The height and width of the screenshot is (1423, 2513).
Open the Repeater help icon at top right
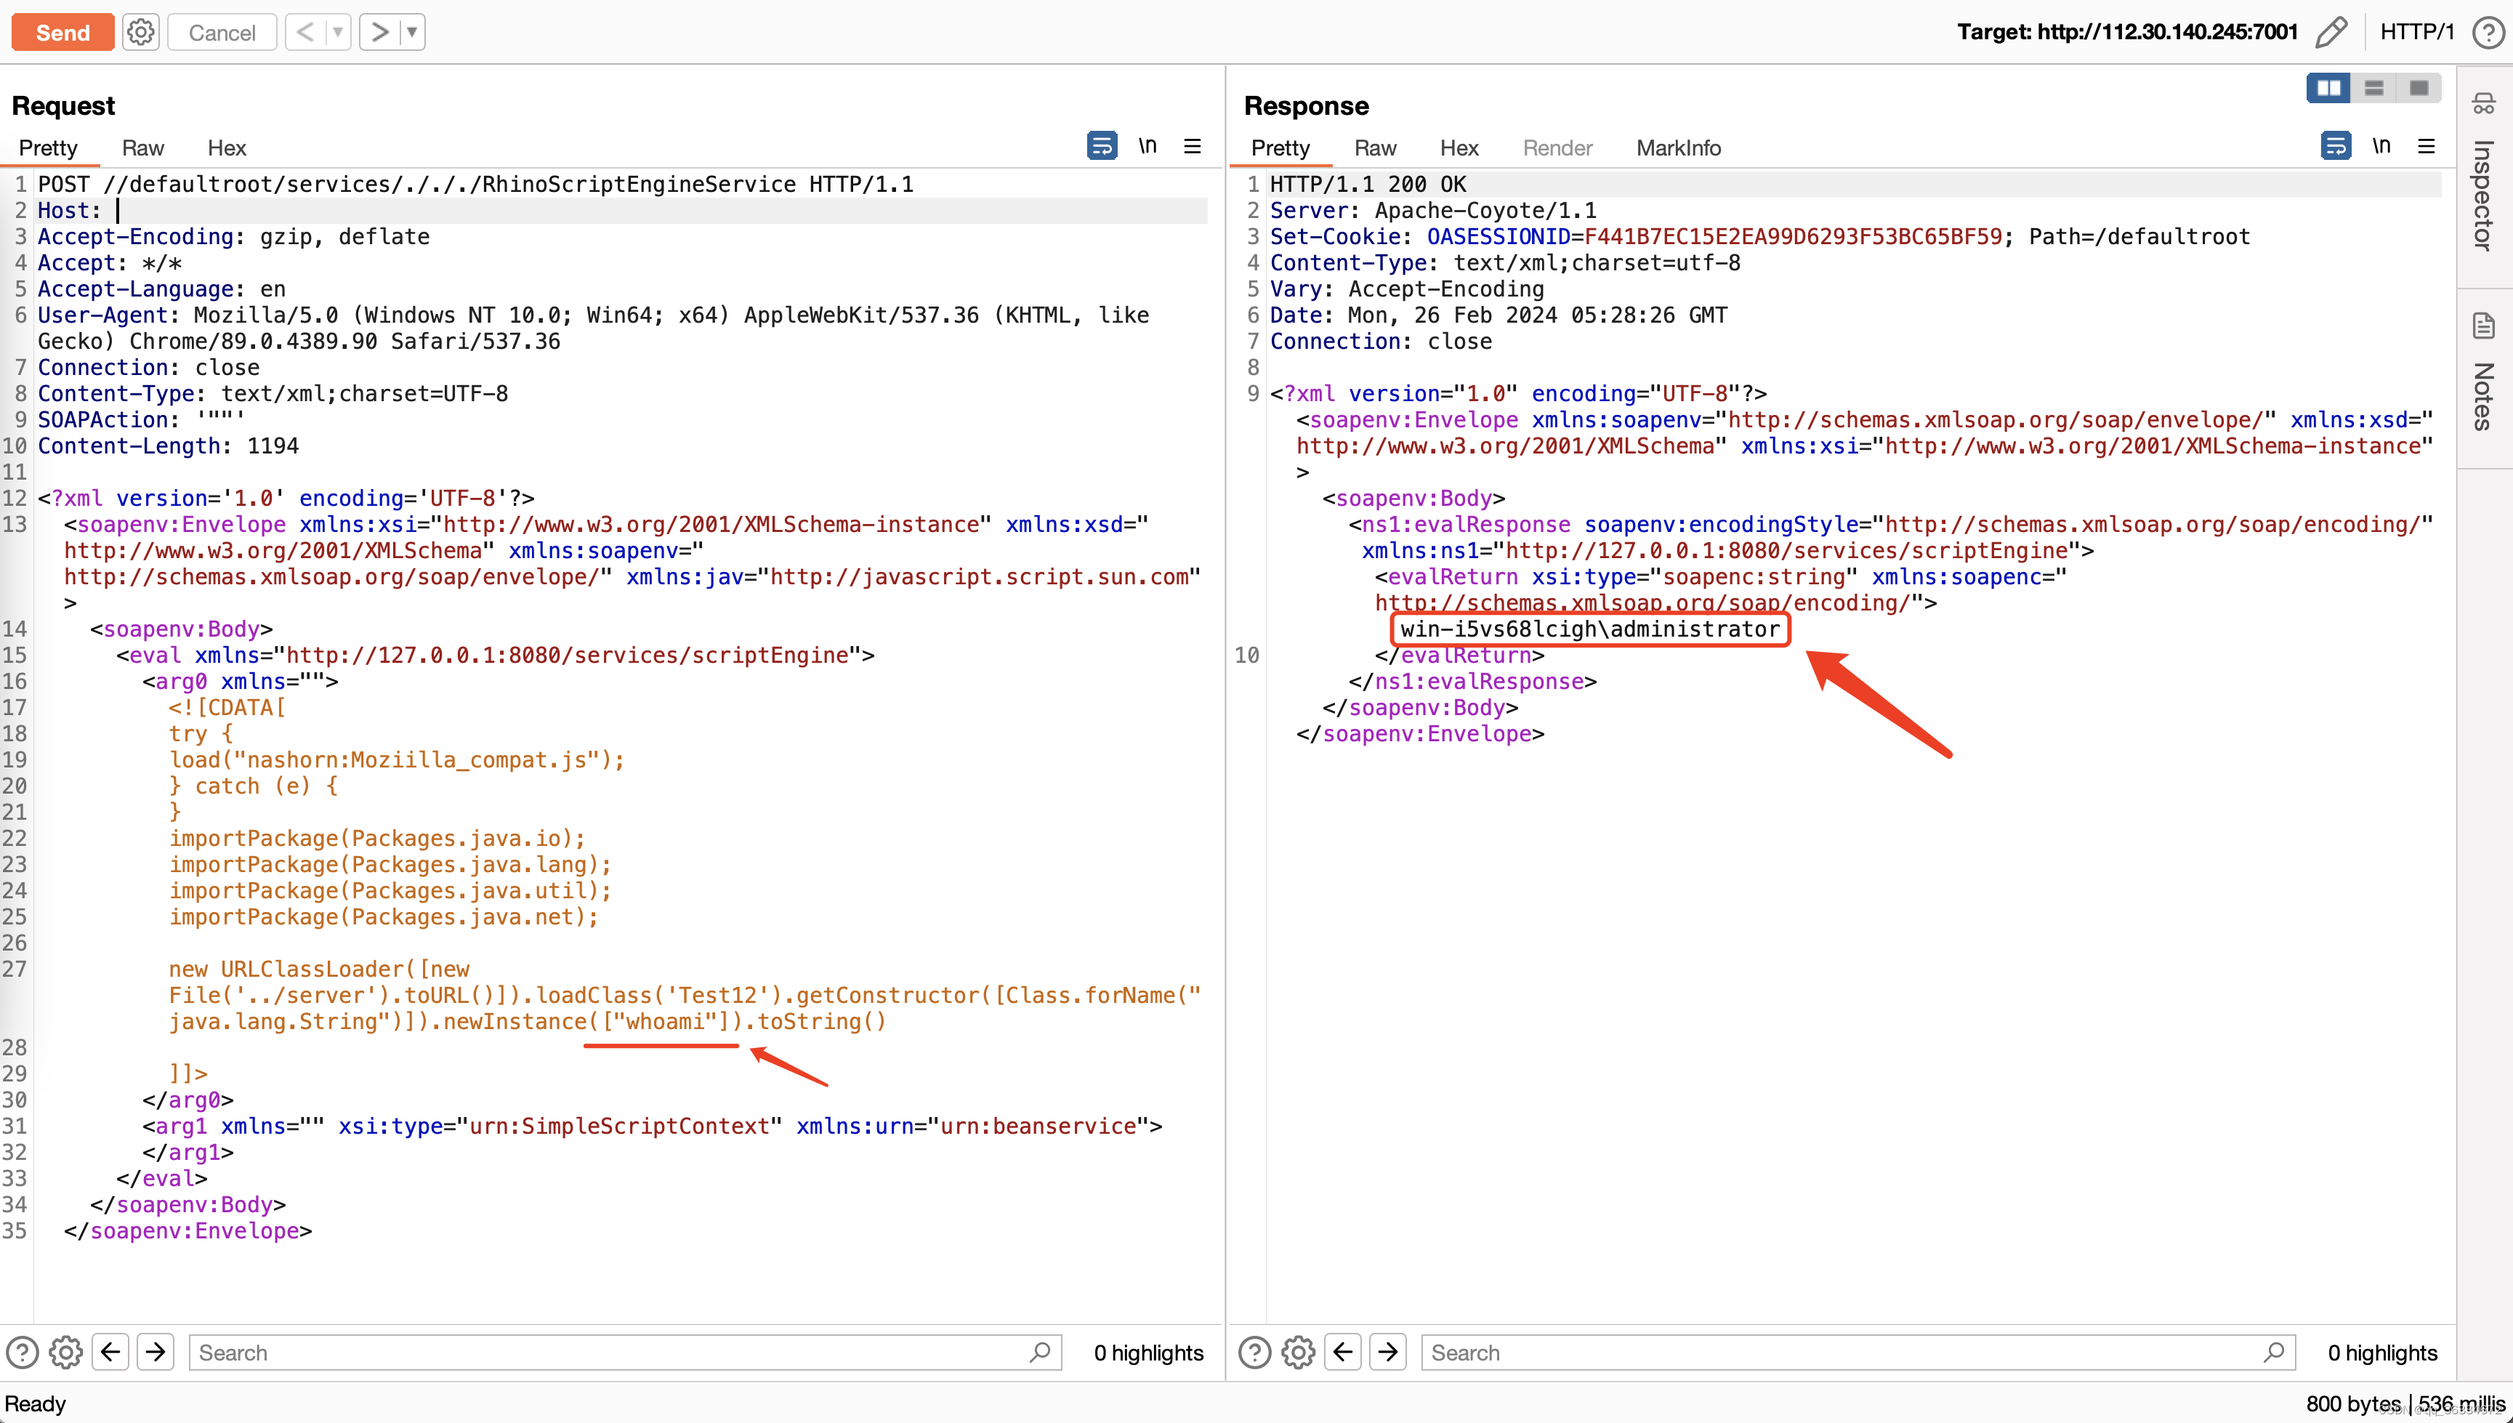coord(2488,31)
